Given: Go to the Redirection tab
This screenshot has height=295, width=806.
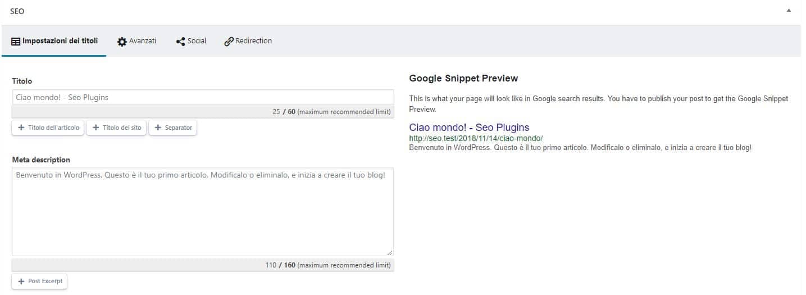Looking at the screenshot, I should click(x=248, y=41).
